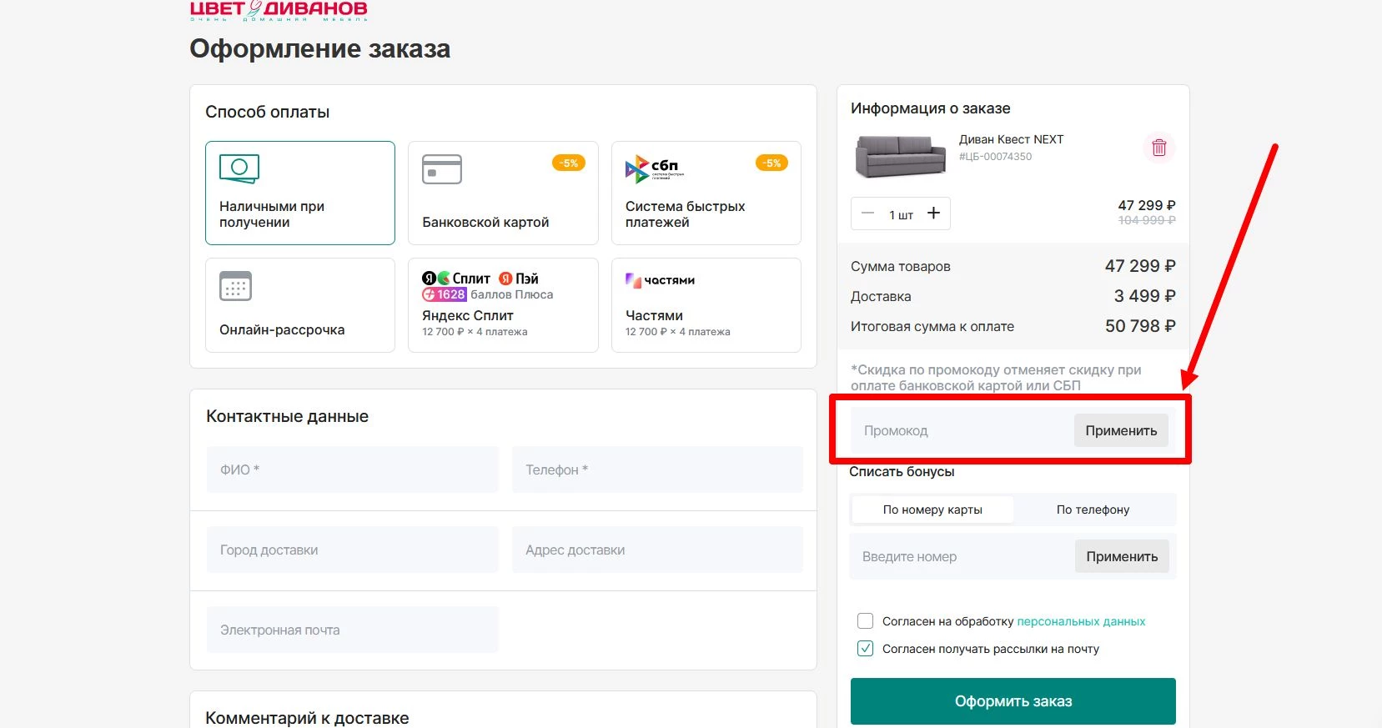
Task: Pick Яндекс Сплит payment option
Action: (x=503, y=305)
